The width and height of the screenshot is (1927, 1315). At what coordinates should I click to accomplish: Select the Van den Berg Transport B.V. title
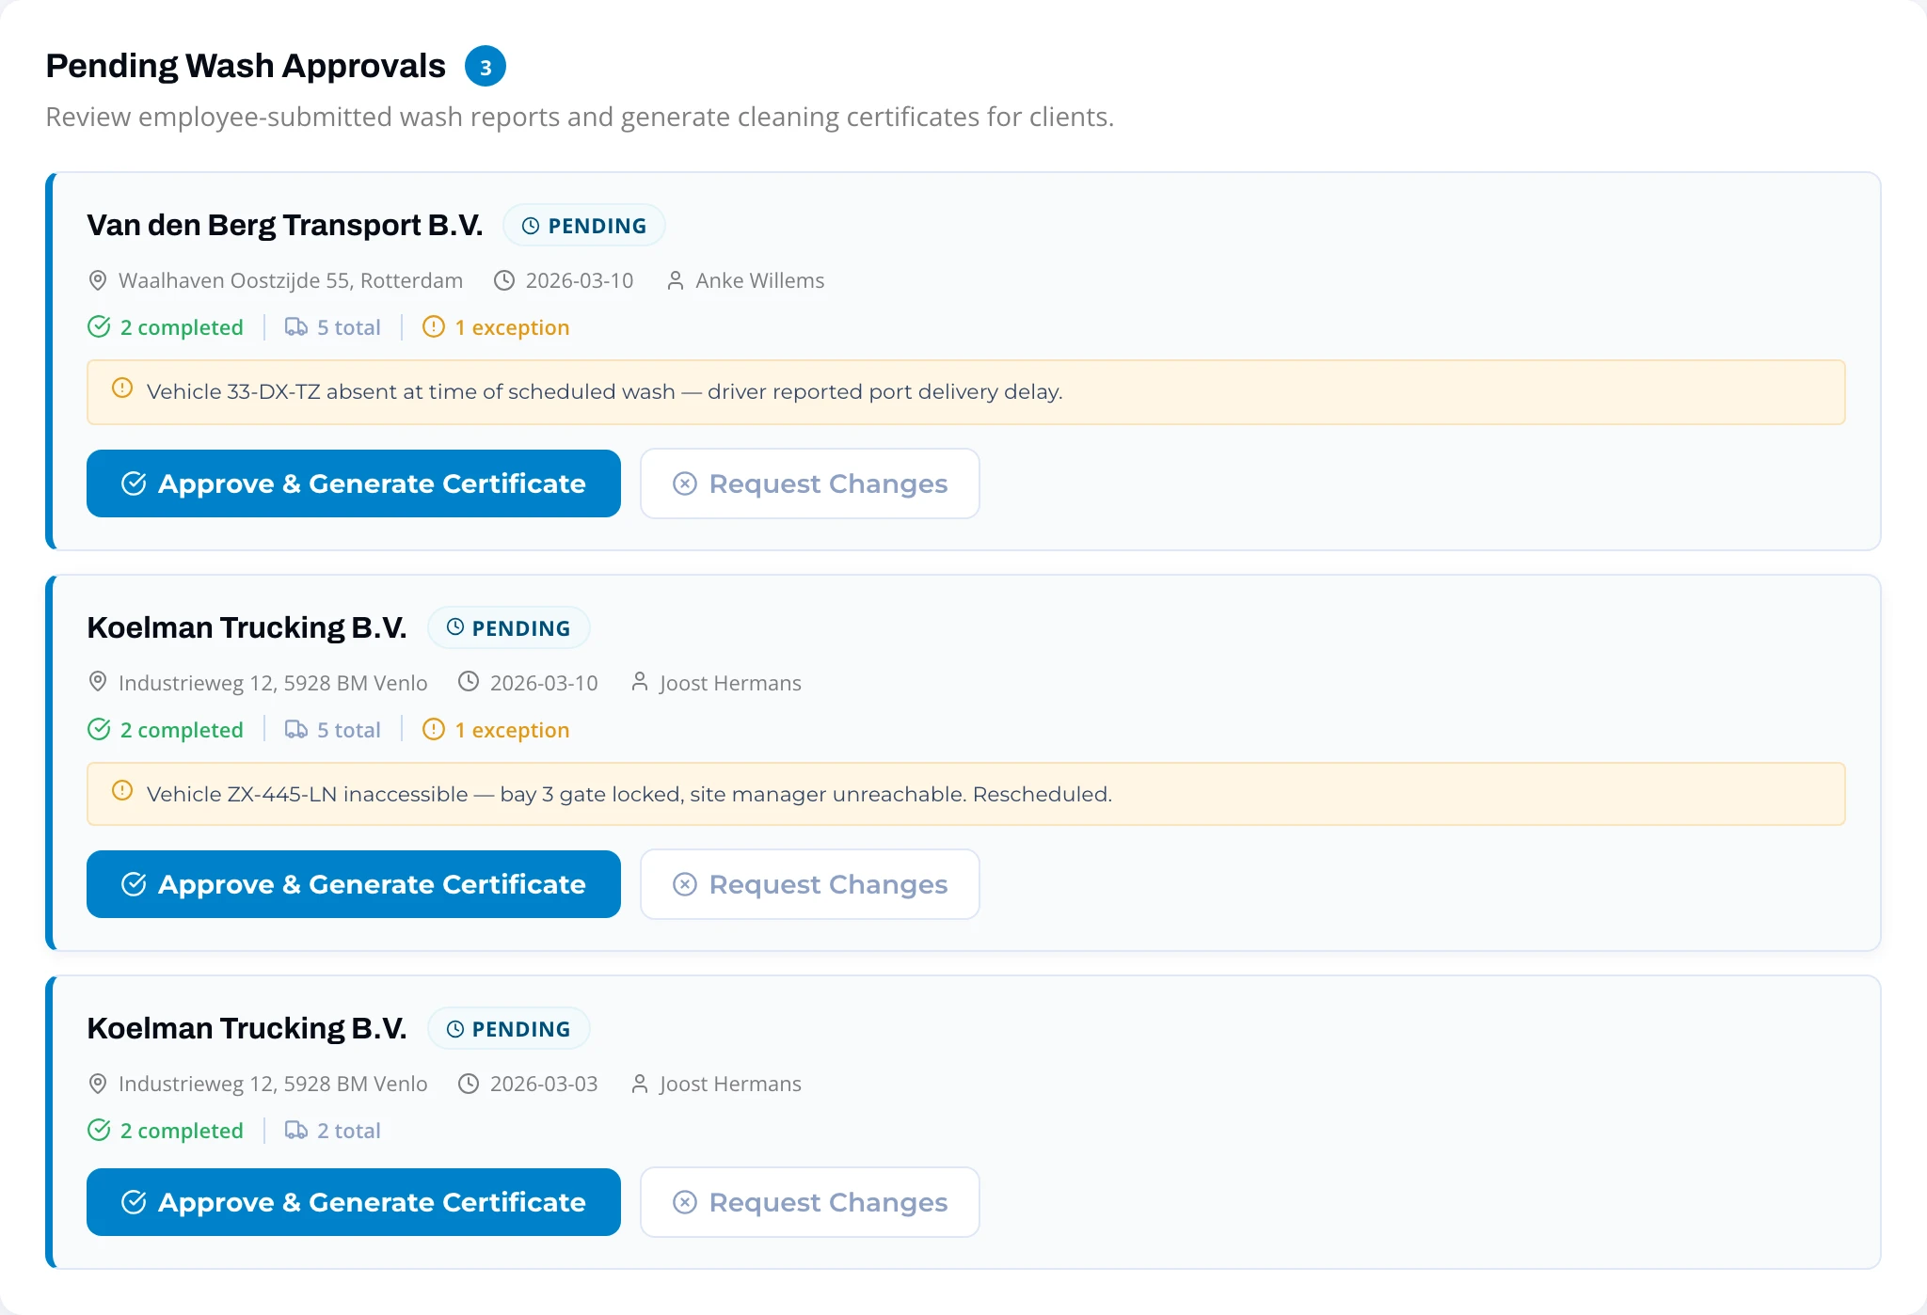285,226
